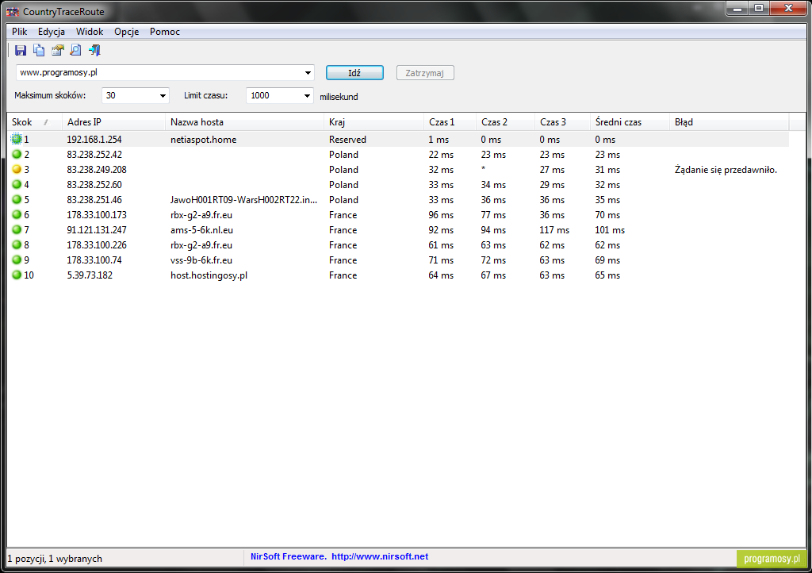Screen dimensions: 812x573
Task: Sort by the Czas 1 column header
Action: pos(450,122)
